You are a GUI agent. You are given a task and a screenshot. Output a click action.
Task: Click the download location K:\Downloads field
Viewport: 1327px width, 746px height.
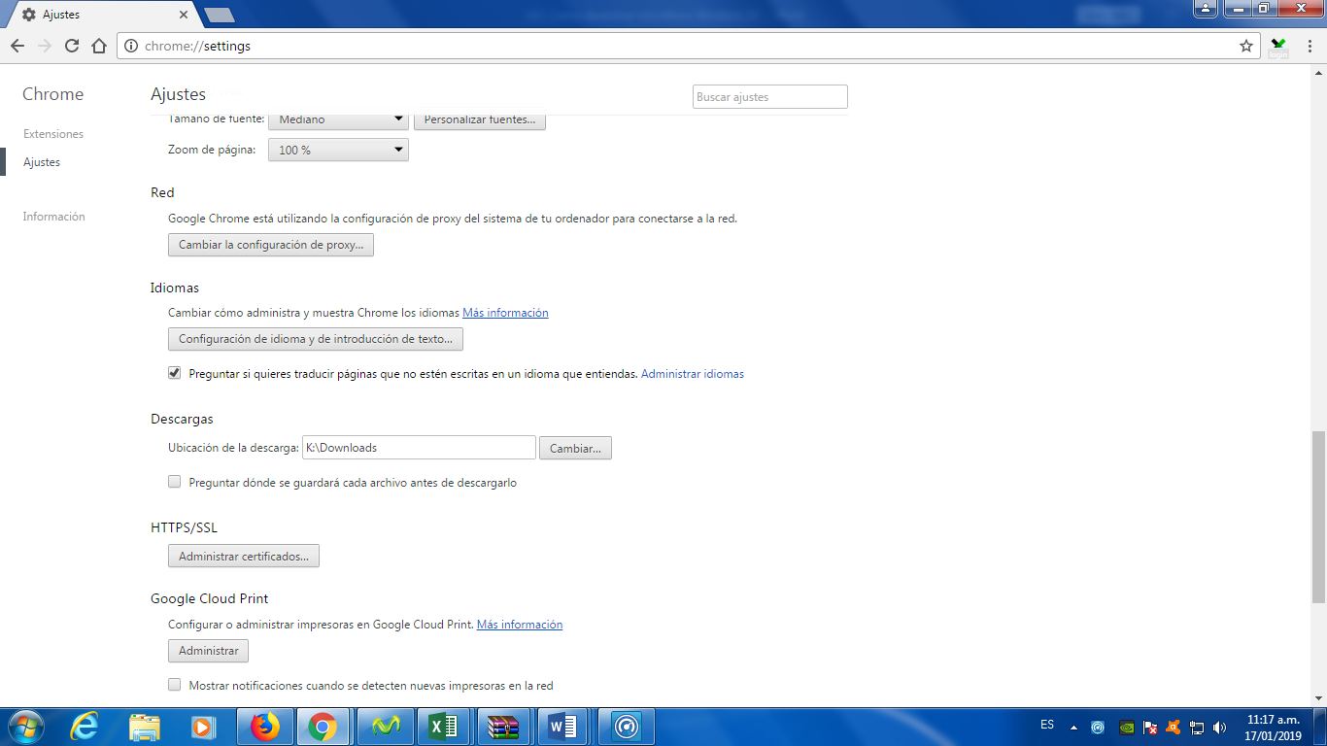click(419, 448)
